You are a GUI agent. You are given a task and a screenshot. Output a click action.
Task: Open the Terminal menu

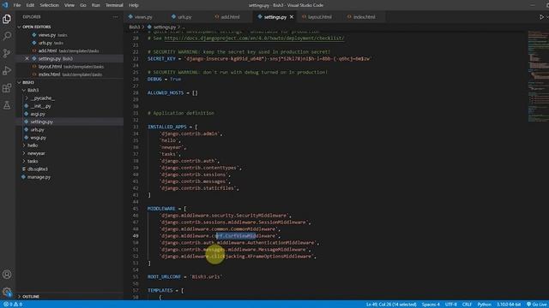[x=114, y=5]
